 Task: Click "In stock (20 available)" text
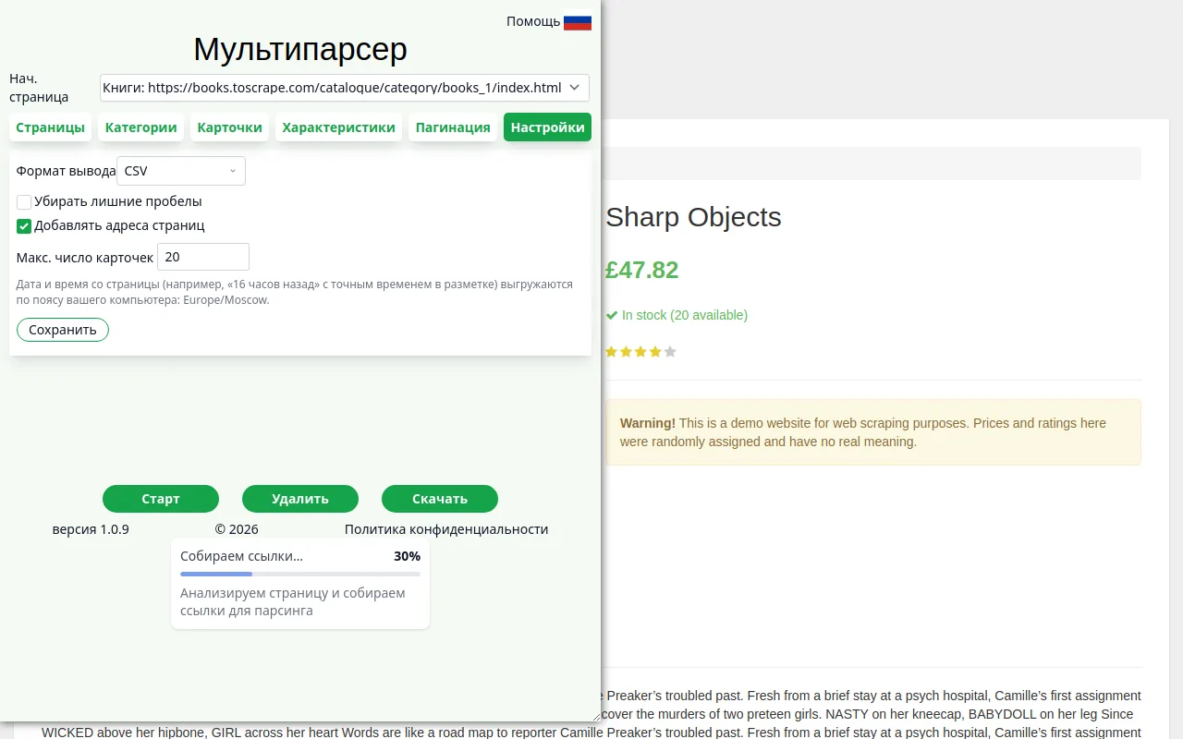point(685,315)
